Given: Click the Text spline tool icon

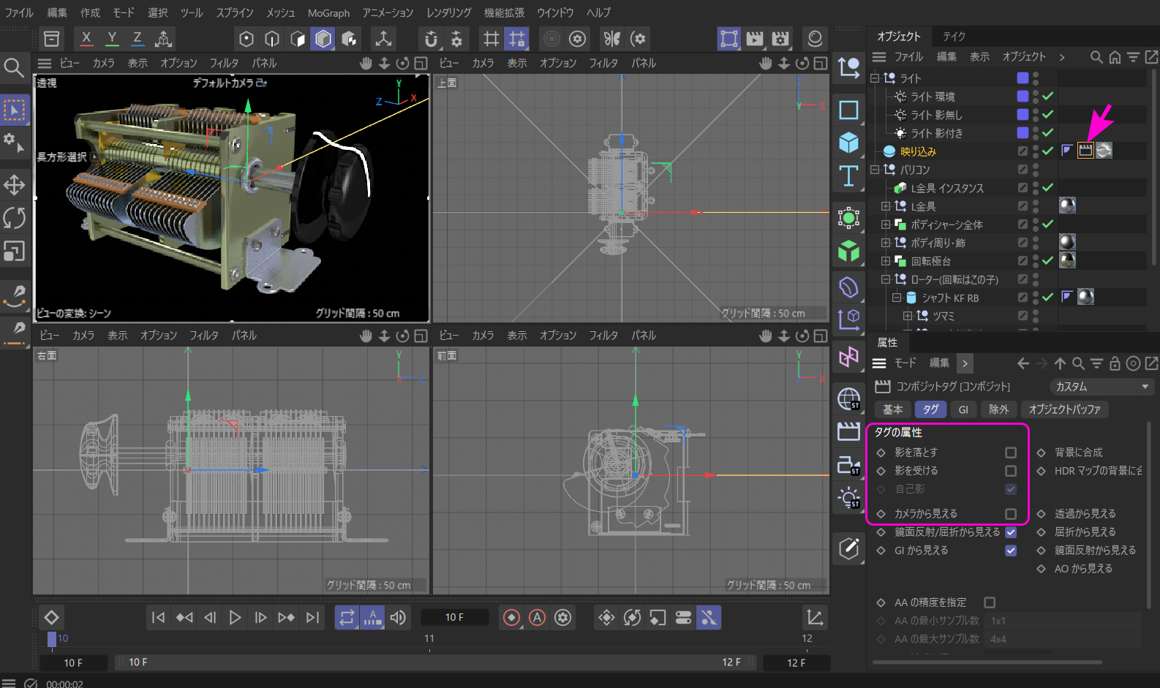Looking at the screenshot, I should (x=848, y=176).
